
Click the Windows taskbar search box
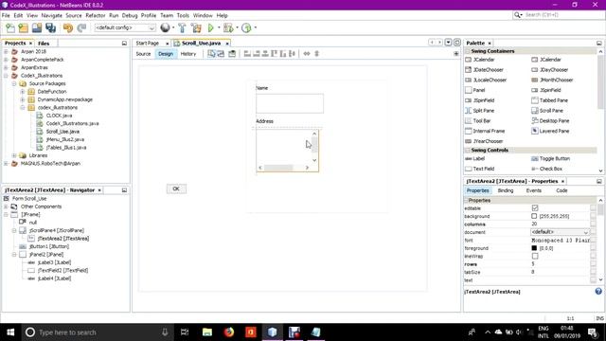click(x=97, y=332)
